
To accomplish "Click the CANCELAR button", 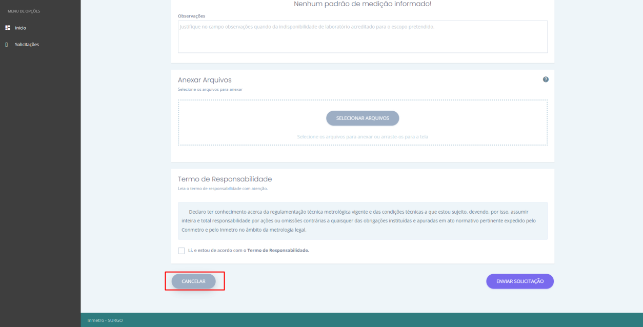I will pos(194,281).
